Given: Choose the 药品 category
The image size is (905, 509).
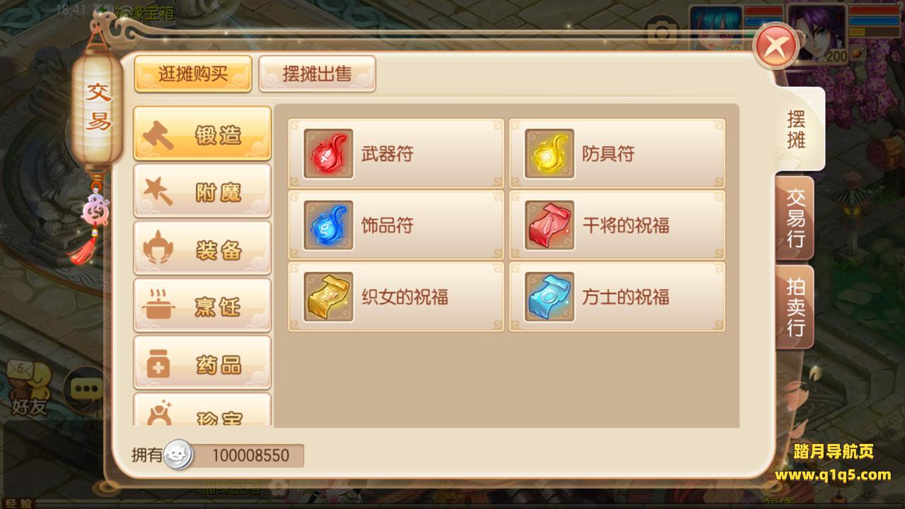Looking at the screenshot, I should [202, 363].
